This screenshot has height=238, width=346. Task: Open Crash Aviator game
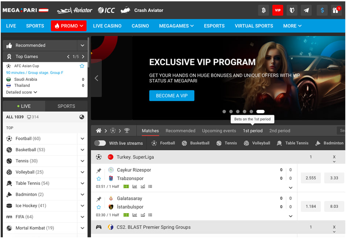[142, 10]
